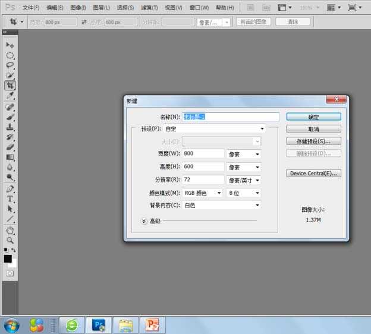Select the Pen tool
This screenshot has width=371, height=334.
pos(10,188)
